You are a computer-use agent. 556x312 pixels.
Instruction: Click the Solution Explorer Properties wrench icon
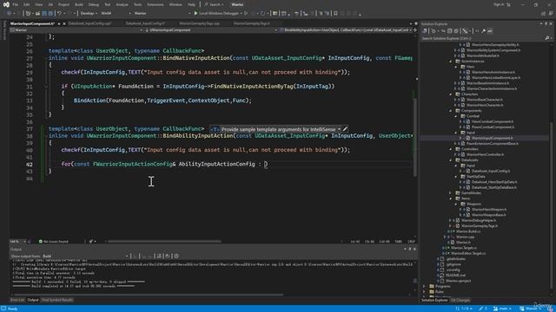point(483,31)
